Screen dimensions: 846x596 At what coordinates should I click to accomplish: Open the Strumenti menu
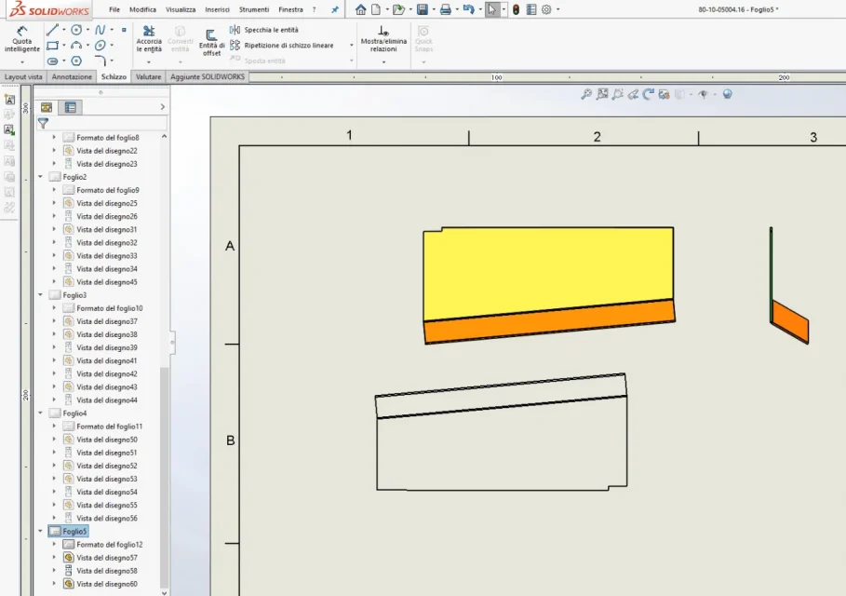point(254,9)
